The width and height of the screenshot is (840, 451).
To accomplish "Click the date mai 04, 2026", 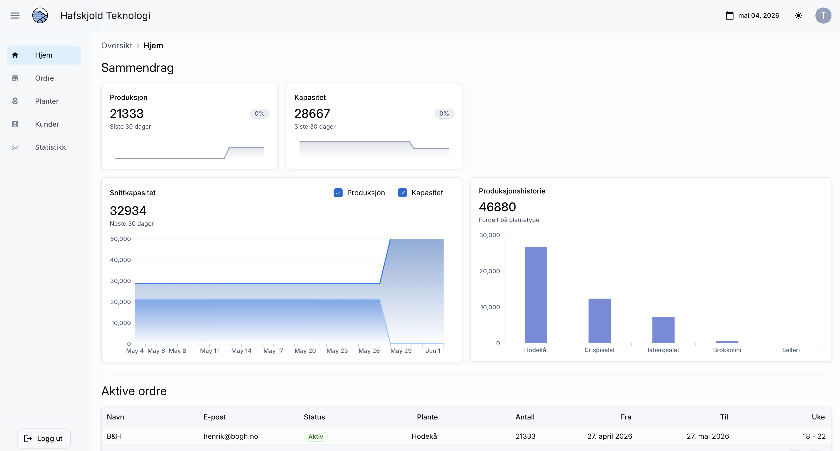I will click(759, 16).
